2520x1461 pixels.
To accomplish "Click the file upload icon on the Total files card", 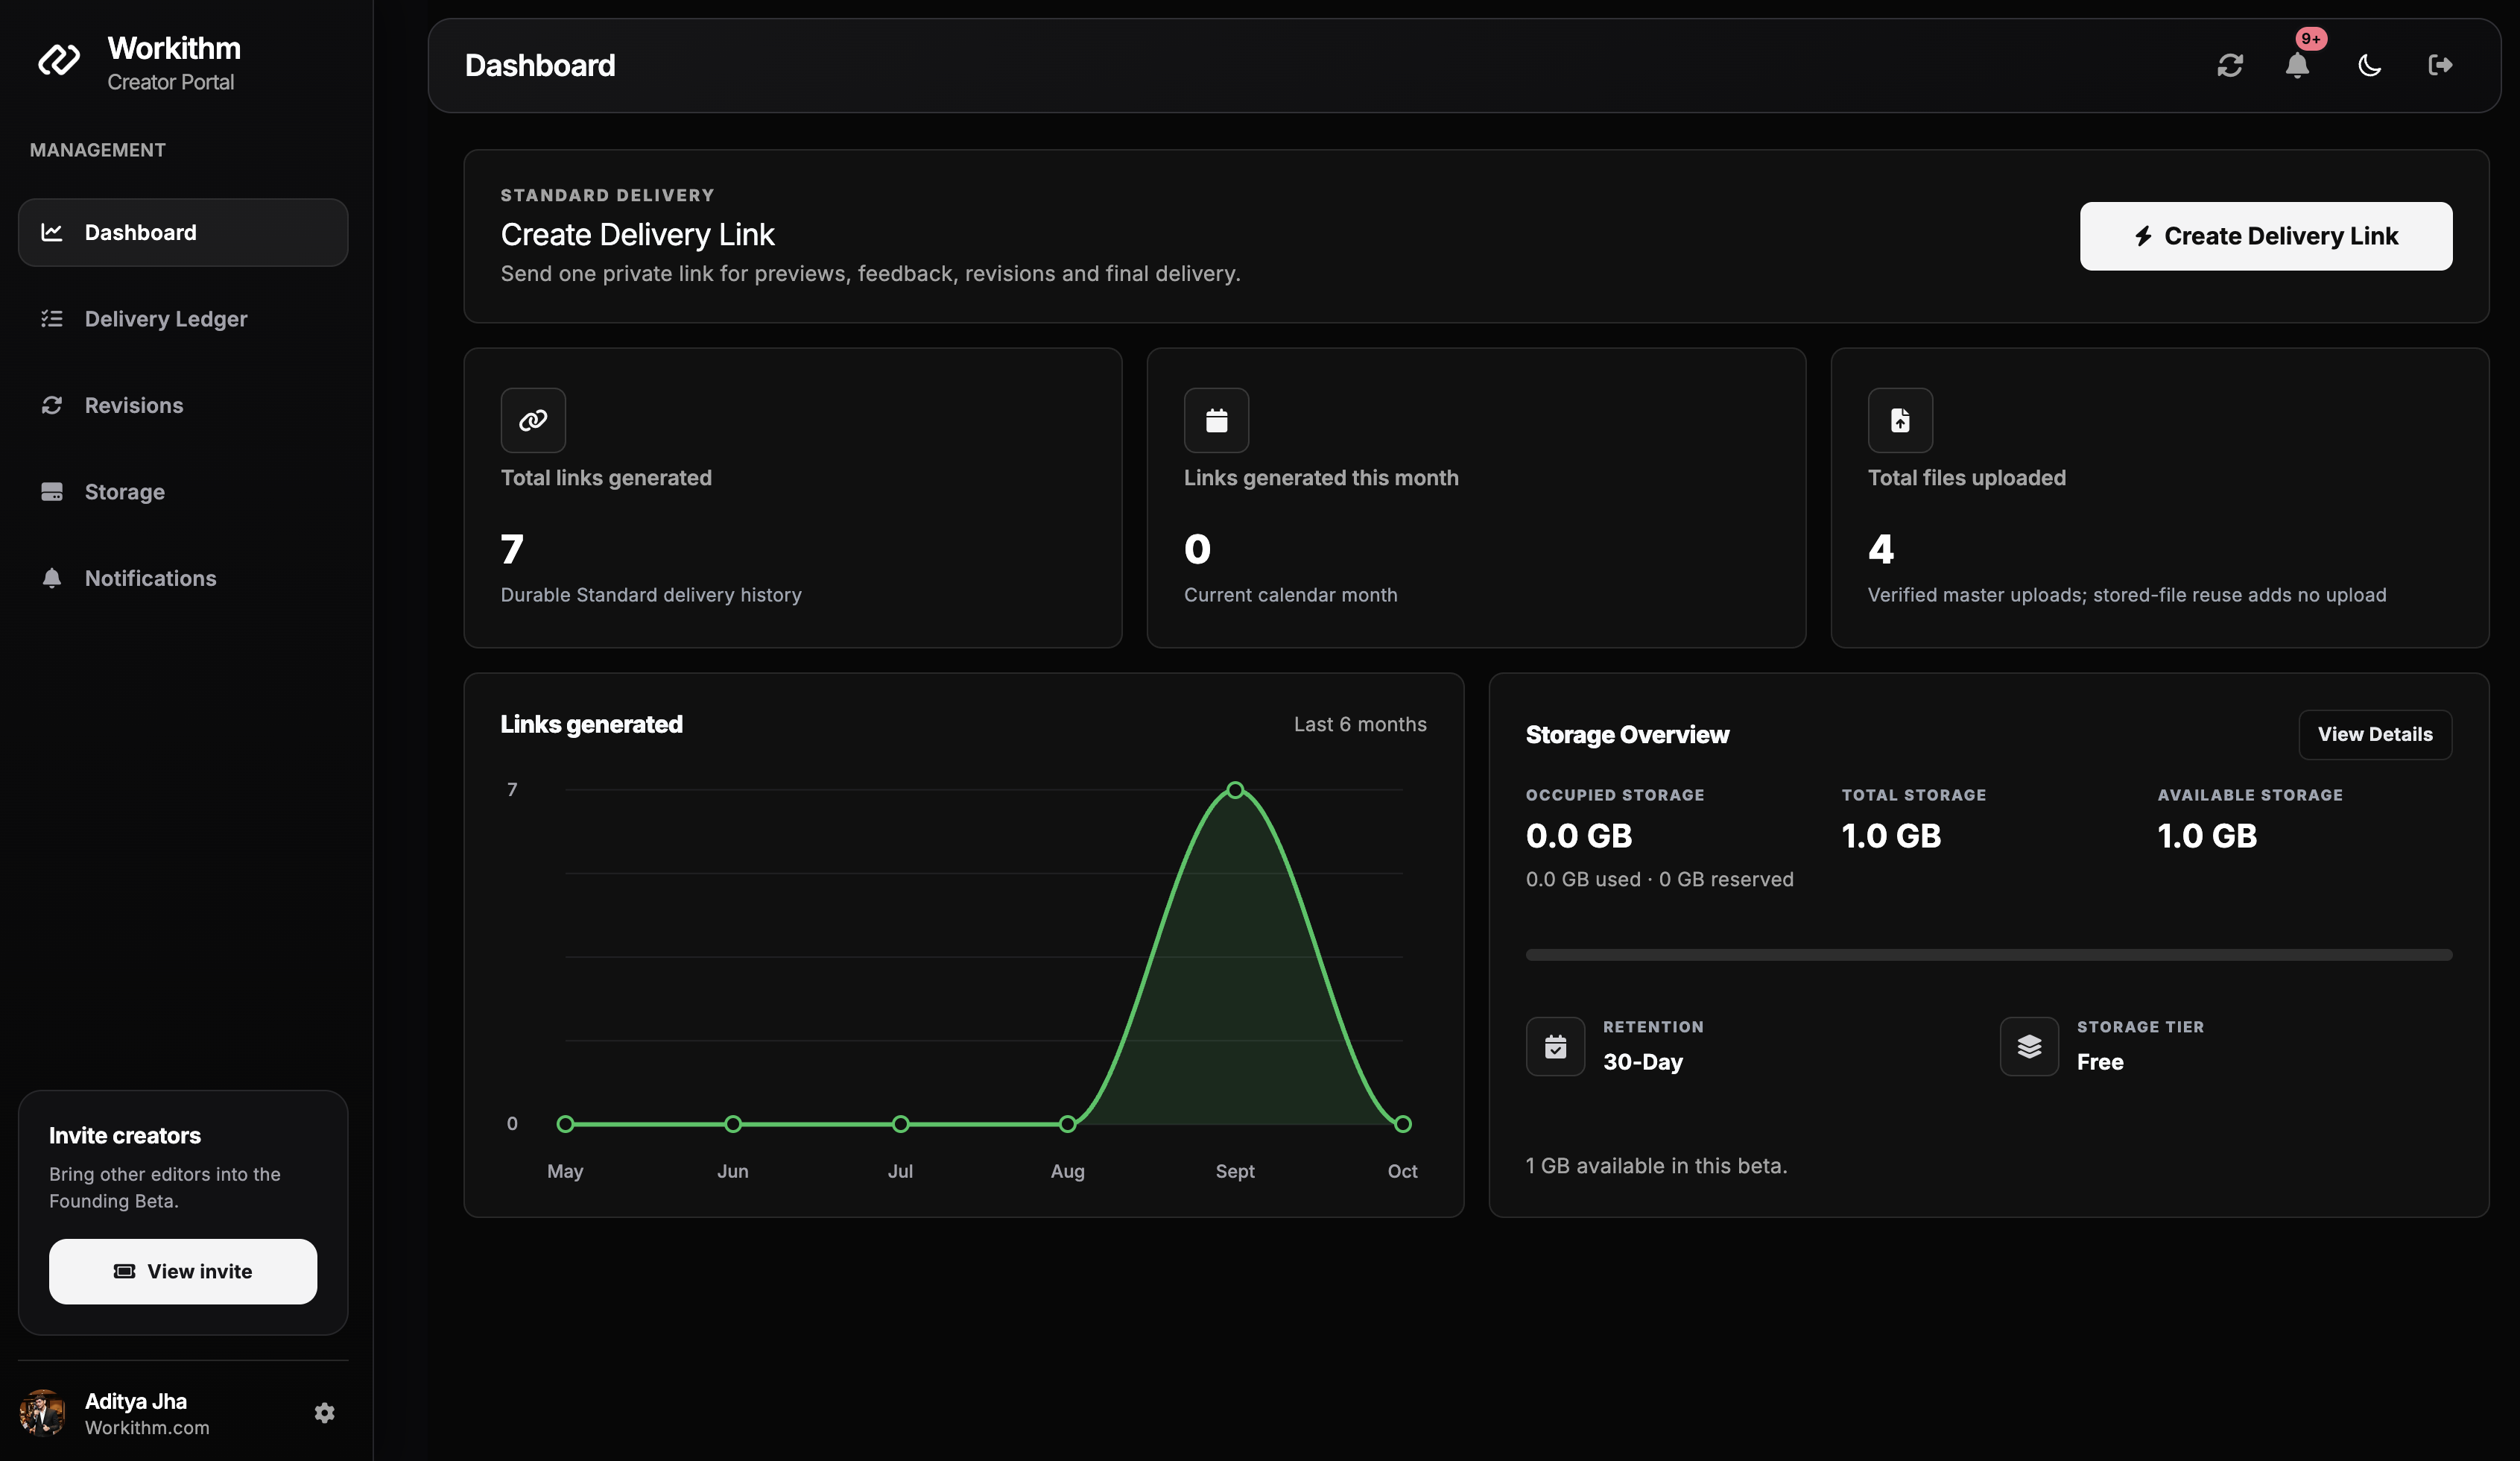I will (1900, 420).
